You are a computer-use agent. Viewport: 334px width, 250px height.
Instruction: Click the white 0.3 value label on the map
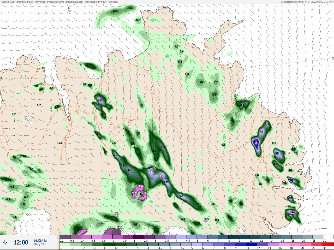(134, 146)
